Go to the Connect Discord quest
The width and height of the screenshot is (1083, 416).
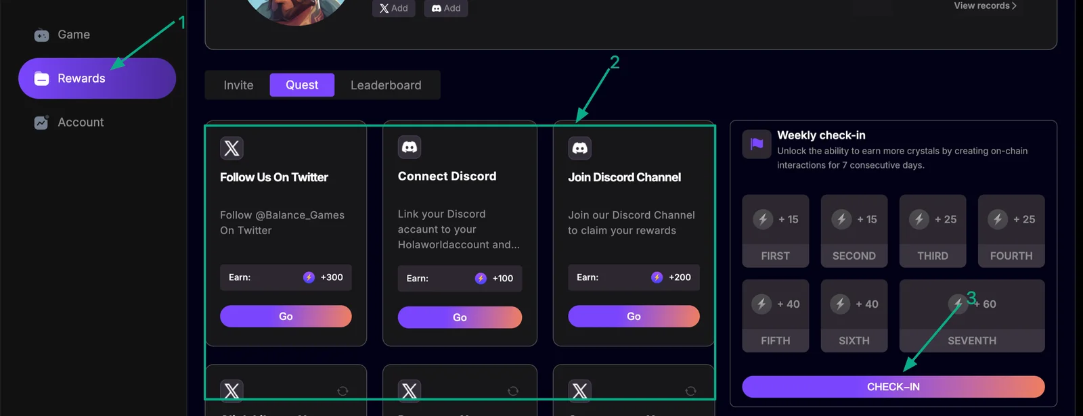pos(460,317)
